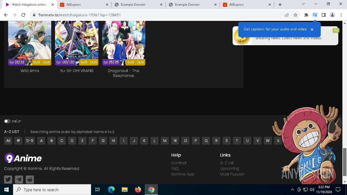Viewport: 347px width, 195px height.
Task: Open the share page icon in address bar
Action: 287,15
